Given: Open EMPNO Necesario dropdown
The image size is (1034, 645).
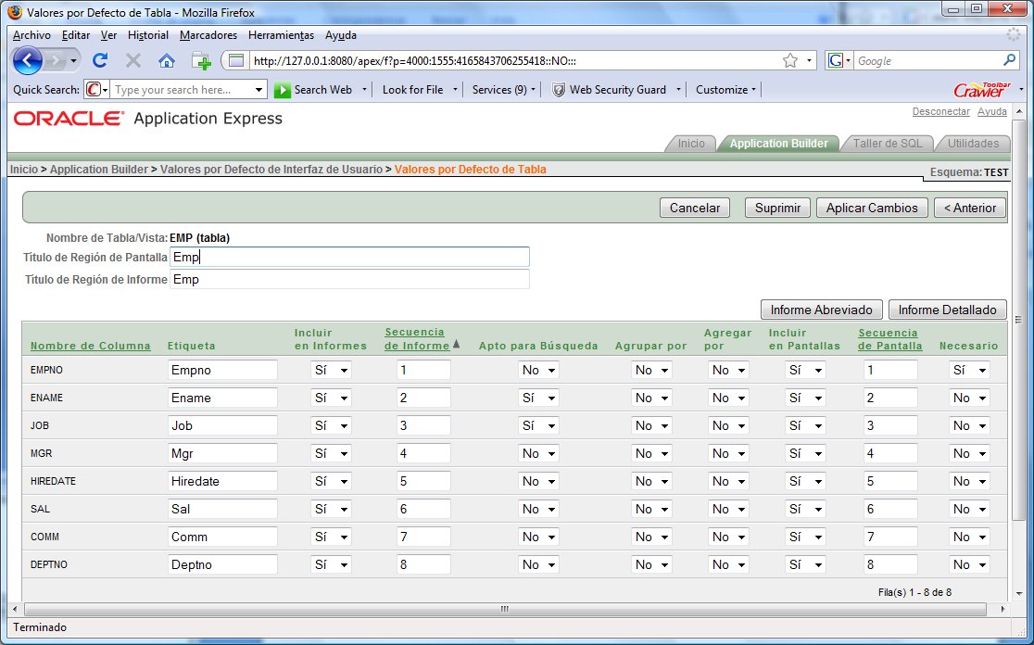Looking at the screenshot, I should click(x=969, y=370).
